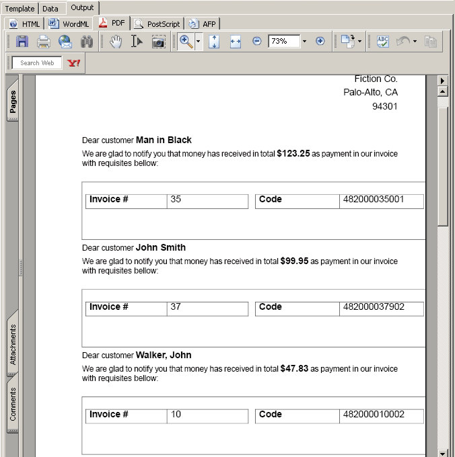
Task: Open the Attachments side panel
Action: pos(13,344)
